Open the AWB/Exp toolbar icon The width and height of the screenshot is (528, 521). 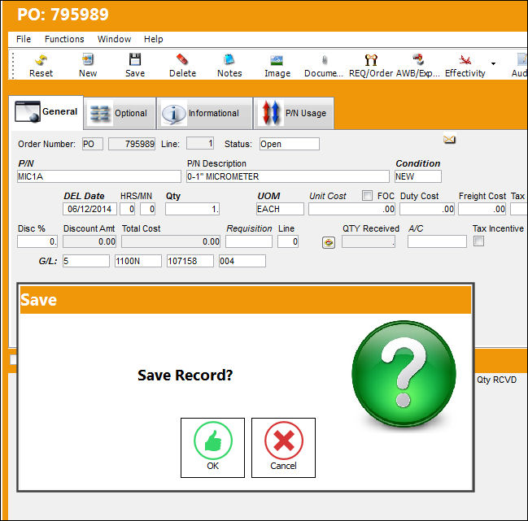coord(418,59)
